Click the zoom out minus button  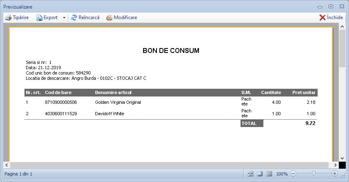pyautogui.click(x=293, y=174)
